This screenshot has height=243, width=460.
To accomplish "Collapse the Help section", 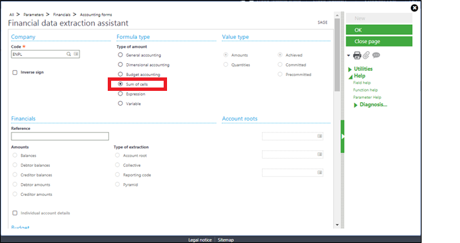I will point(350,77).
